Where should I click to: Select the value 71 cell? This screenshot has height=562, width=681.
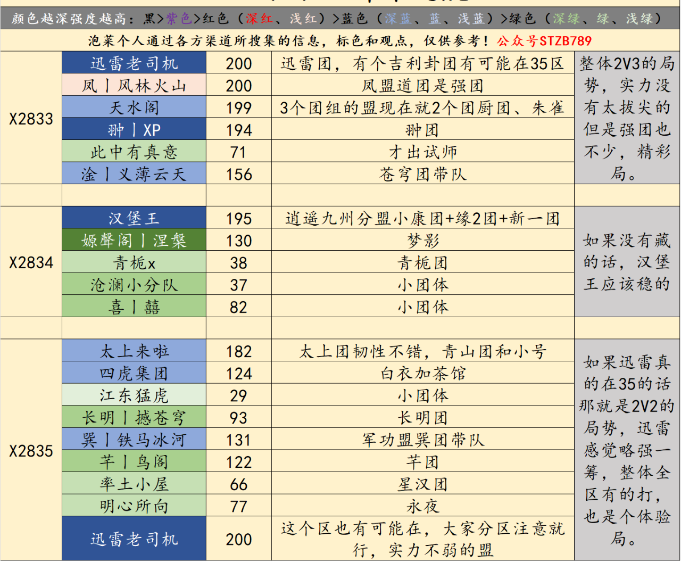point(239,152)
